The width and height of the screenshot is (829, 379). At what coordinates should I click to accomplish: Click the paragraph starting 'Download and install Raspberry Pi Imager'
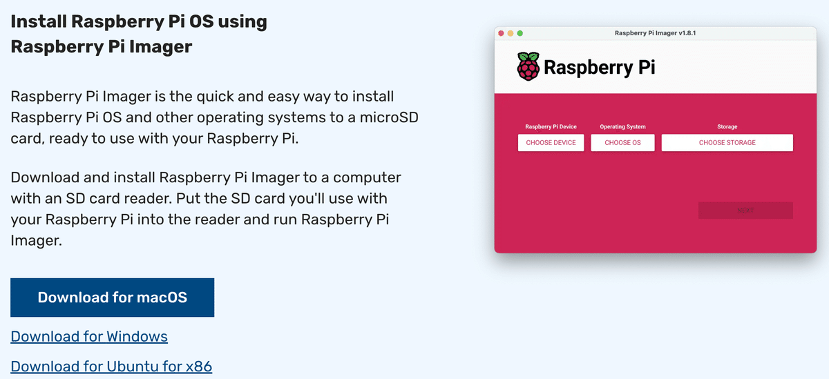click(x=206, y=208)
